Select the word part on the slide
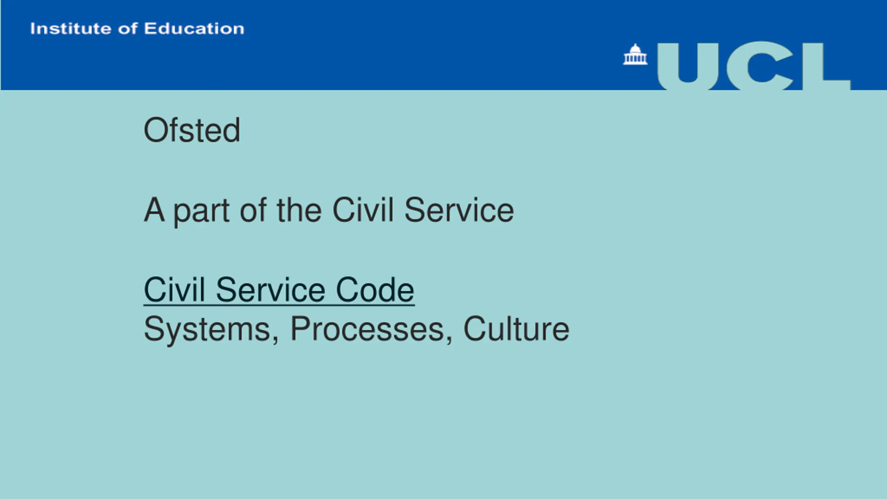Image resolution: width=887 pixels, height=499 pixels. pos(201,212)
